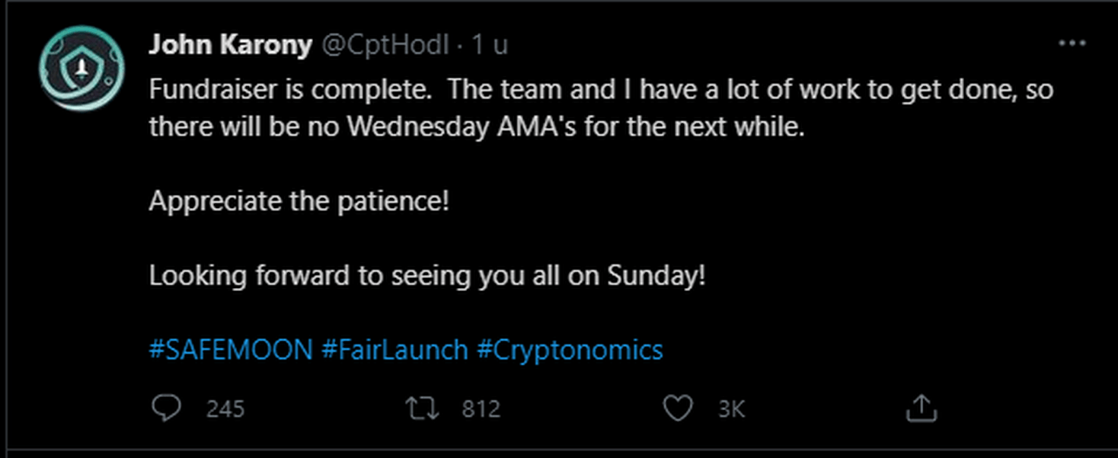Image resolution: width=1118 pixels, height=458 pixels.
Task: Click the 245 replies count
Action: 225,409
